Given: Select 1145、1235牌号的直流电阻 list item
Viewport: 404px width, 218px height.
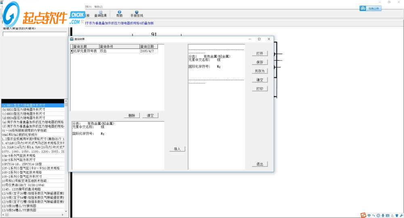Looking at the screenshot, I should pos(33,189).
